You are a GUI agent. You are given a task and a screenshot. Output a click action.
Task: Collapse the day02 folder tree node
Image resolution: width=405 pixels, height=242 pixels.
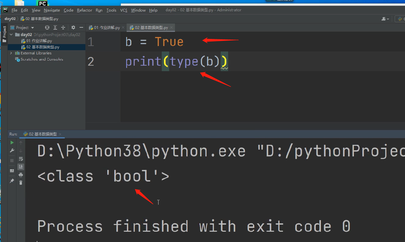click(12, 35)
